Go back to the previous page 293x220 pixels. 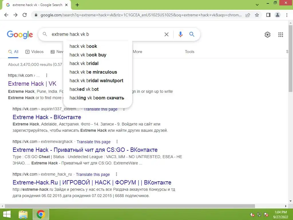pos(6,15)
